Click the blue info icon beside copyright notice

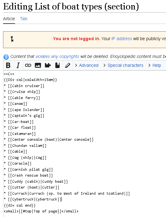[x=6, y=57]
